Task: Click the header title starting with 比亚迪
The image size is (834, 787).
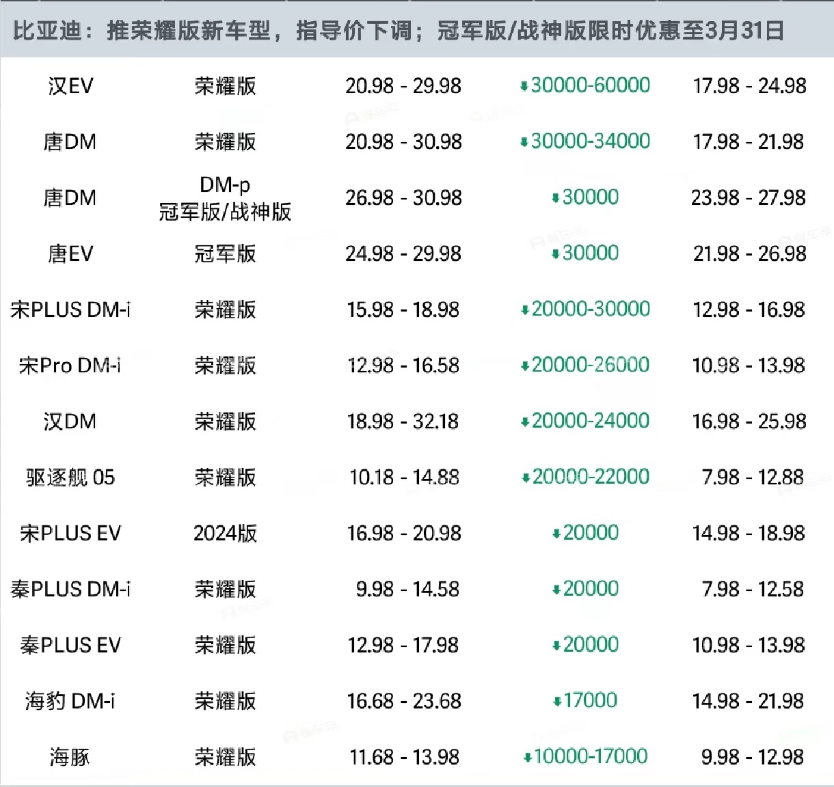Action: coord(398,31)
